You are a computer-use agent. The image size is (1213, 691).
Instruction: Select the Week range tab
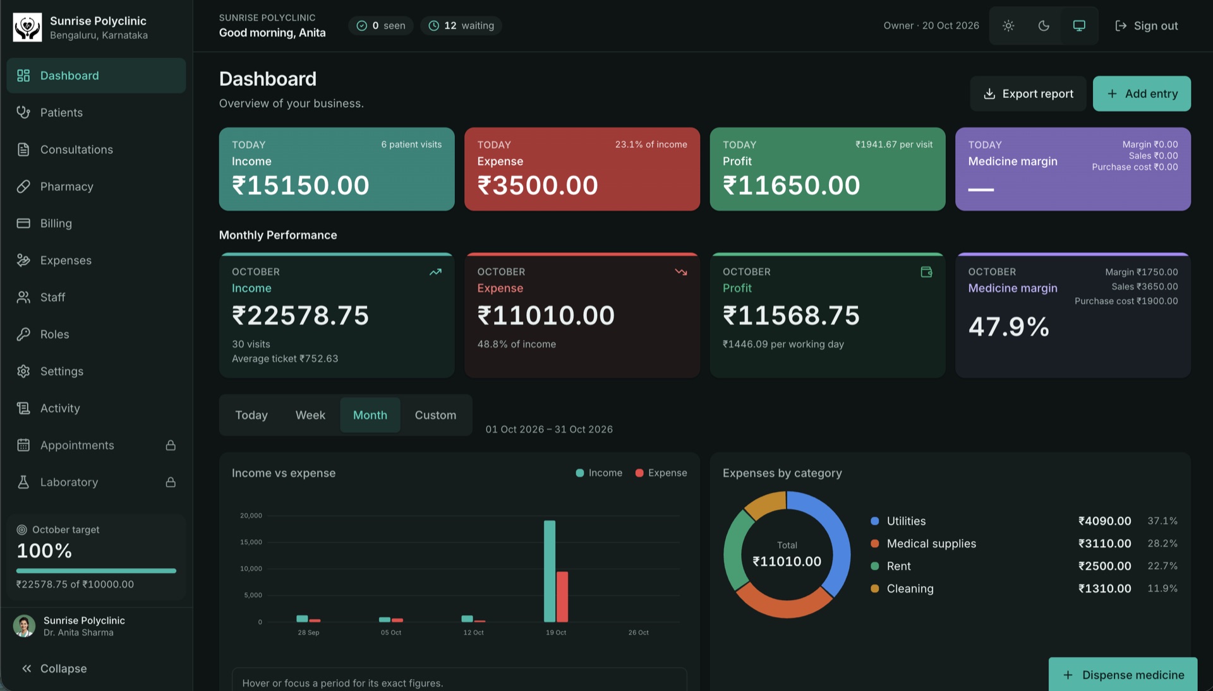point(310,415)
